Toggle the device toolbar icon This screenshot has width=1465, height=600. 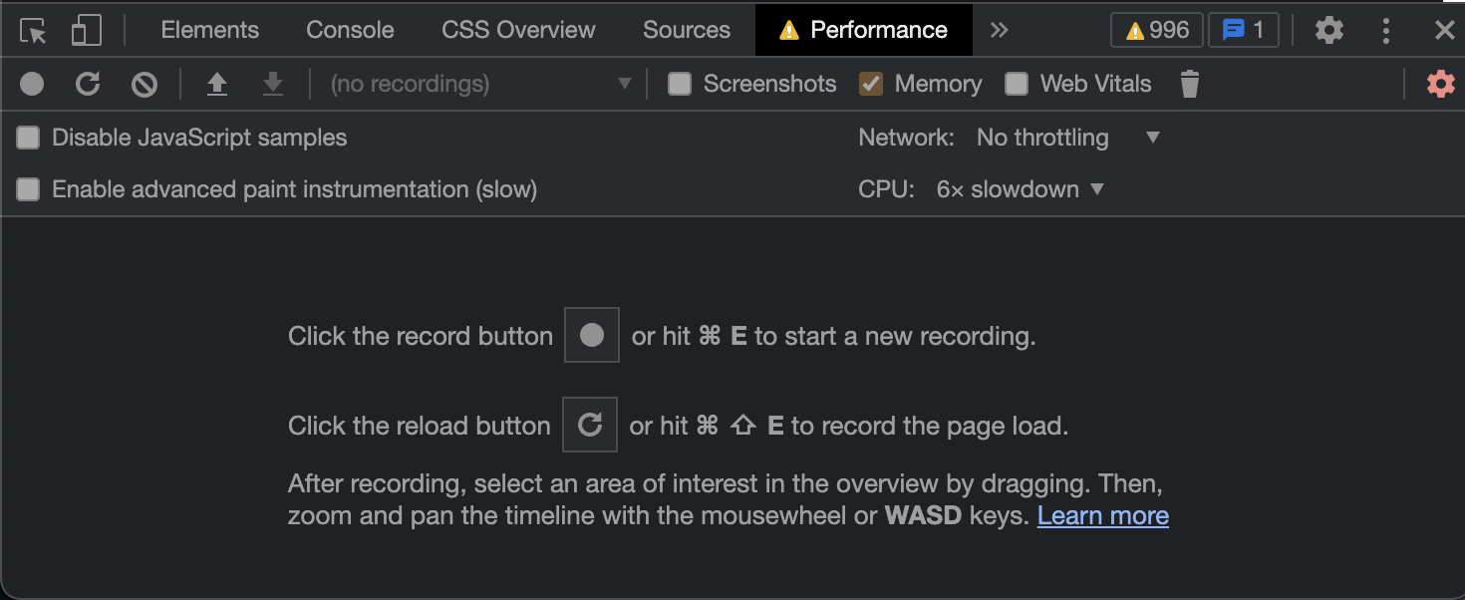87,31
